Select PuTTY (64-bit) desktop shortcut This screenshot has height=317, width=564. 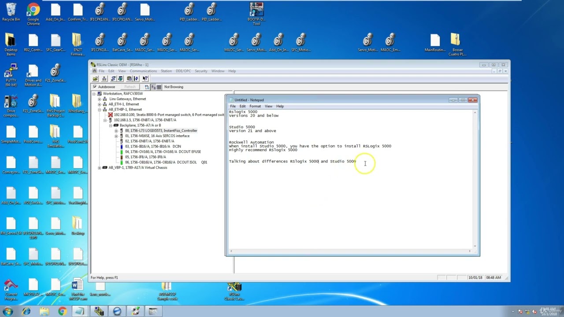coord(11,74)
